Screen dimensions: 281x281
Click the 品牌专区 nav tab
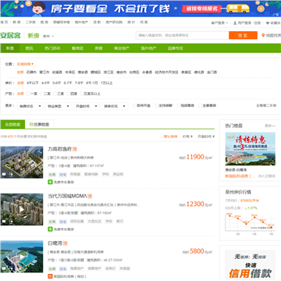pos(176,48)
